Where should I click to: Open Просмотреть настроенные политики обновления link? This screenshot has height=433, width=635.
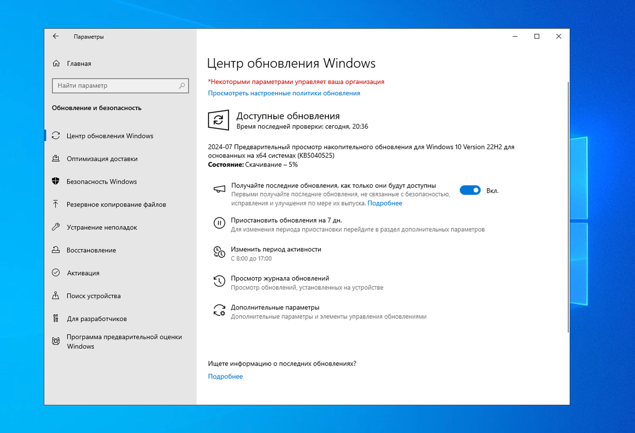tap(284, 93)
